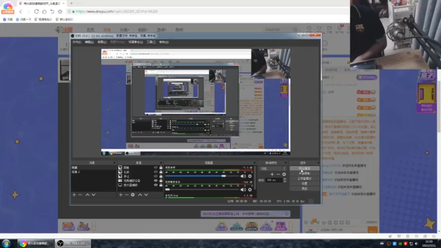The height and width of the screenshot is (248, 441).
Task: Click the Douyu search magnifier icon
Action: point(295,30)
